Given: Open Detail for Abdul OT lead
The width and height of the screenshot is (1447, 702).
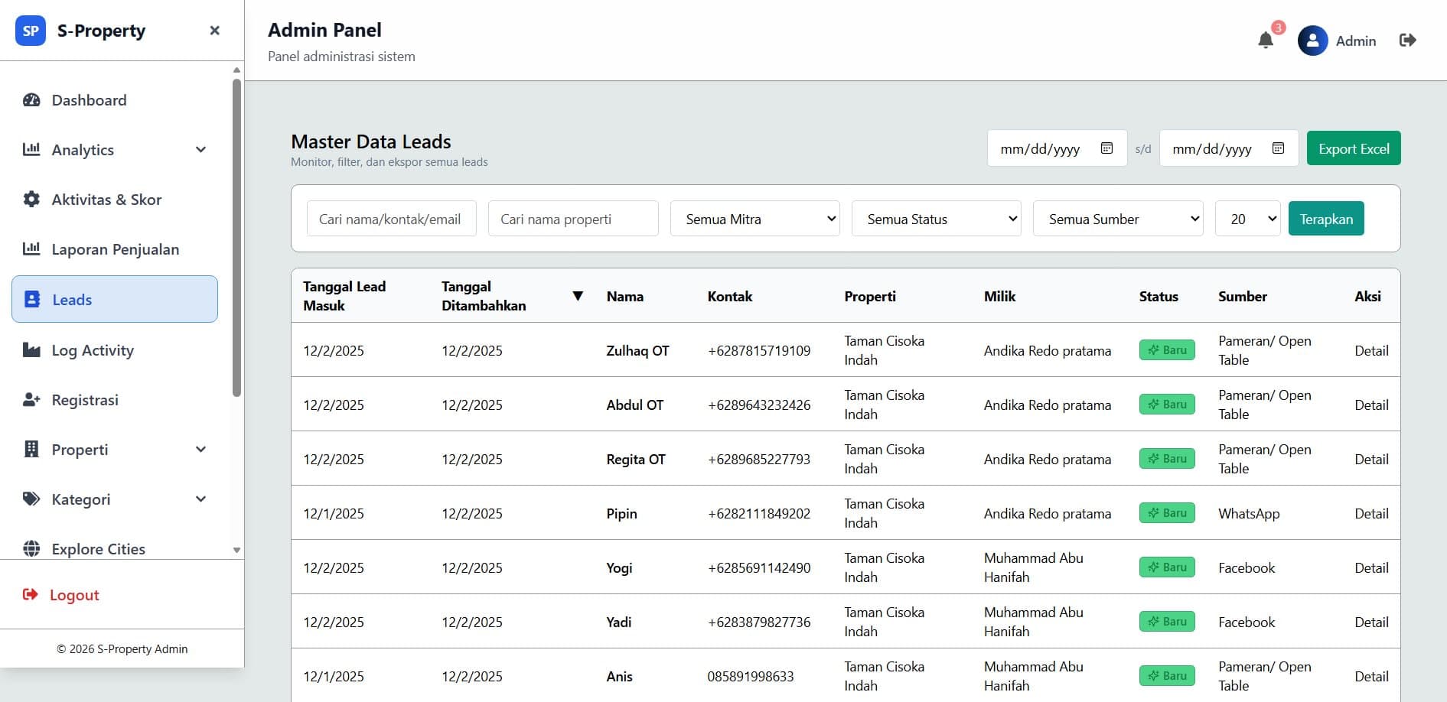Looking at the screenshot, I should click(x=1371, y=405).
